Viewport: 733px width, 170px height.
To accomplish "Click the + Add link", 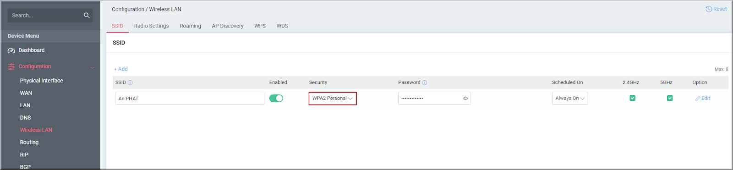I will 121,69.
